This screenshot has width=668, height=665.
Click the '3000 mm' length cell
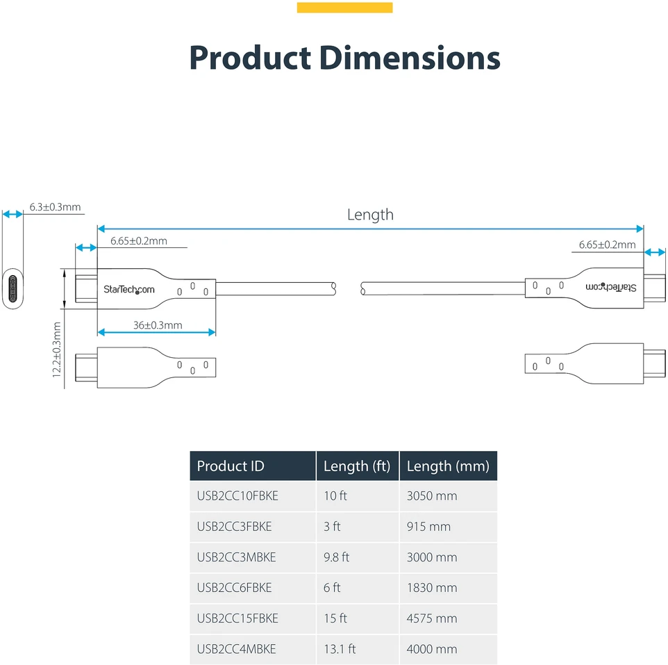448,557
